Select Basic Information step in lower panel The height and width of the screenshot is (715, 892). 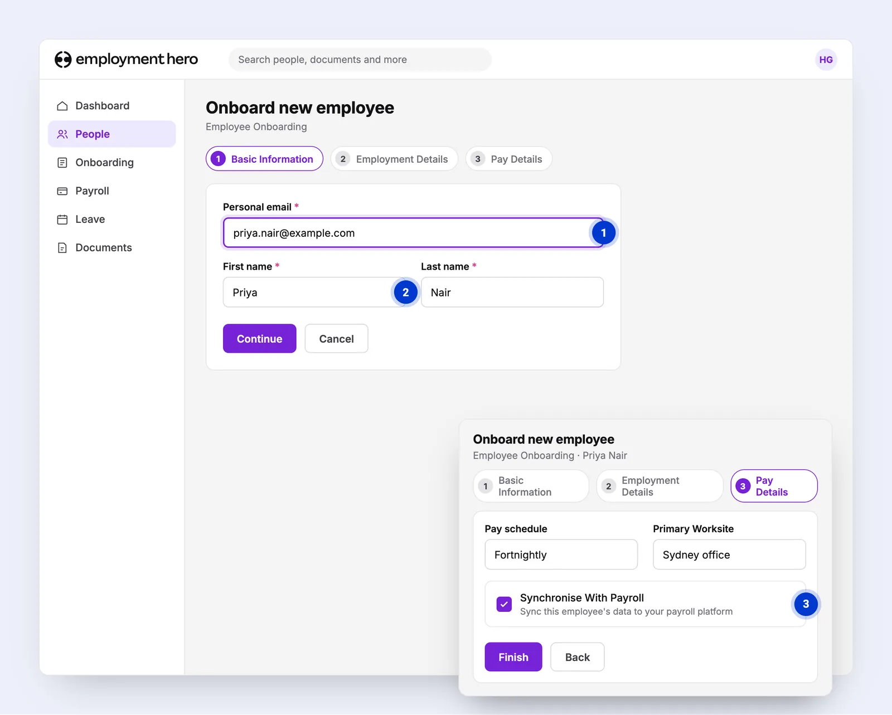tap(531, 486)
